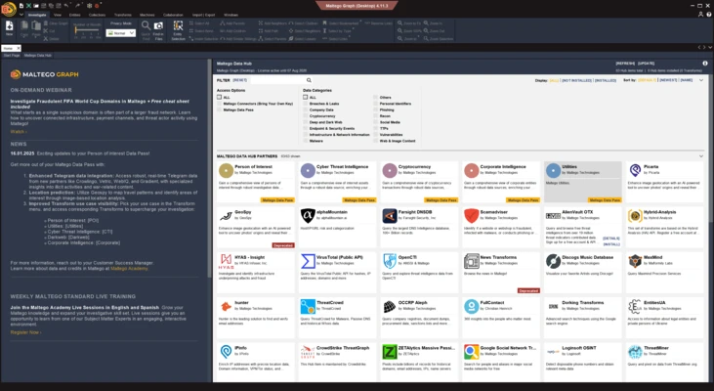
Task: Select the Utilities hub item icon
Action: pos(553,170)
